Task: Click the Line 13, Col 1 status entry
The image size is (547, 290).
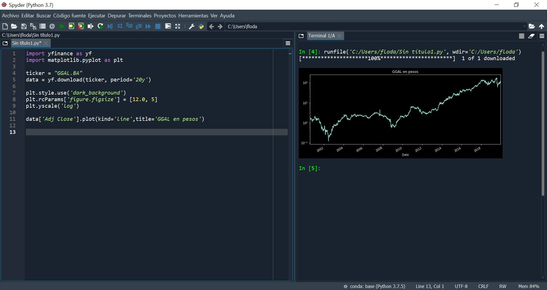Action: click(x=430, y=286)
